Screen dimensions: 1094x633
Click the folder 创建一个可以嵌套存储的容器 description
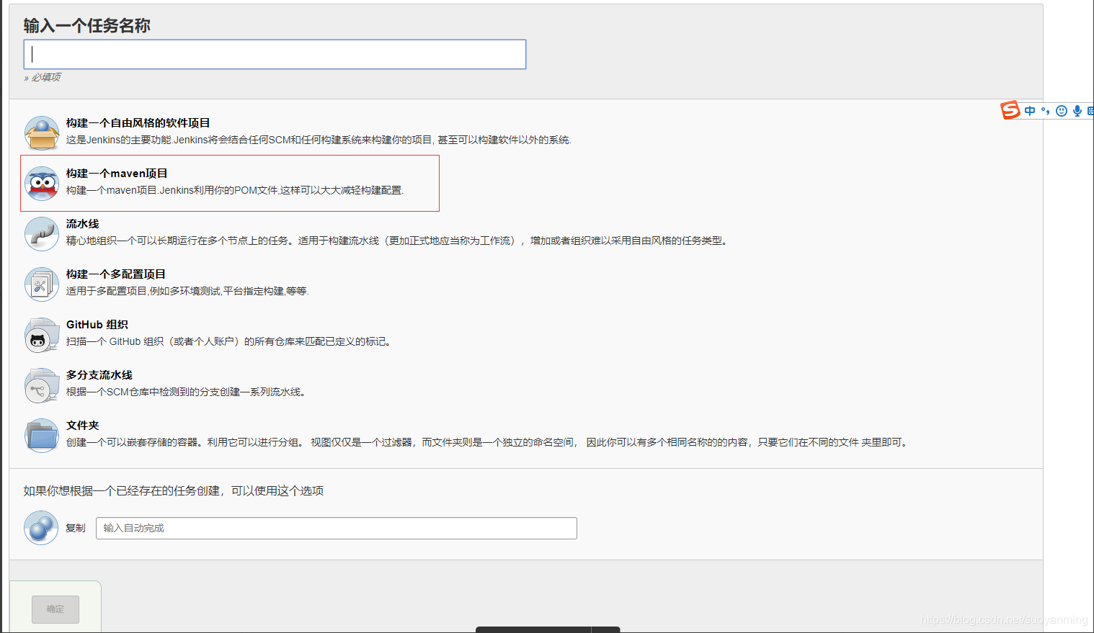tap(488, 442)
